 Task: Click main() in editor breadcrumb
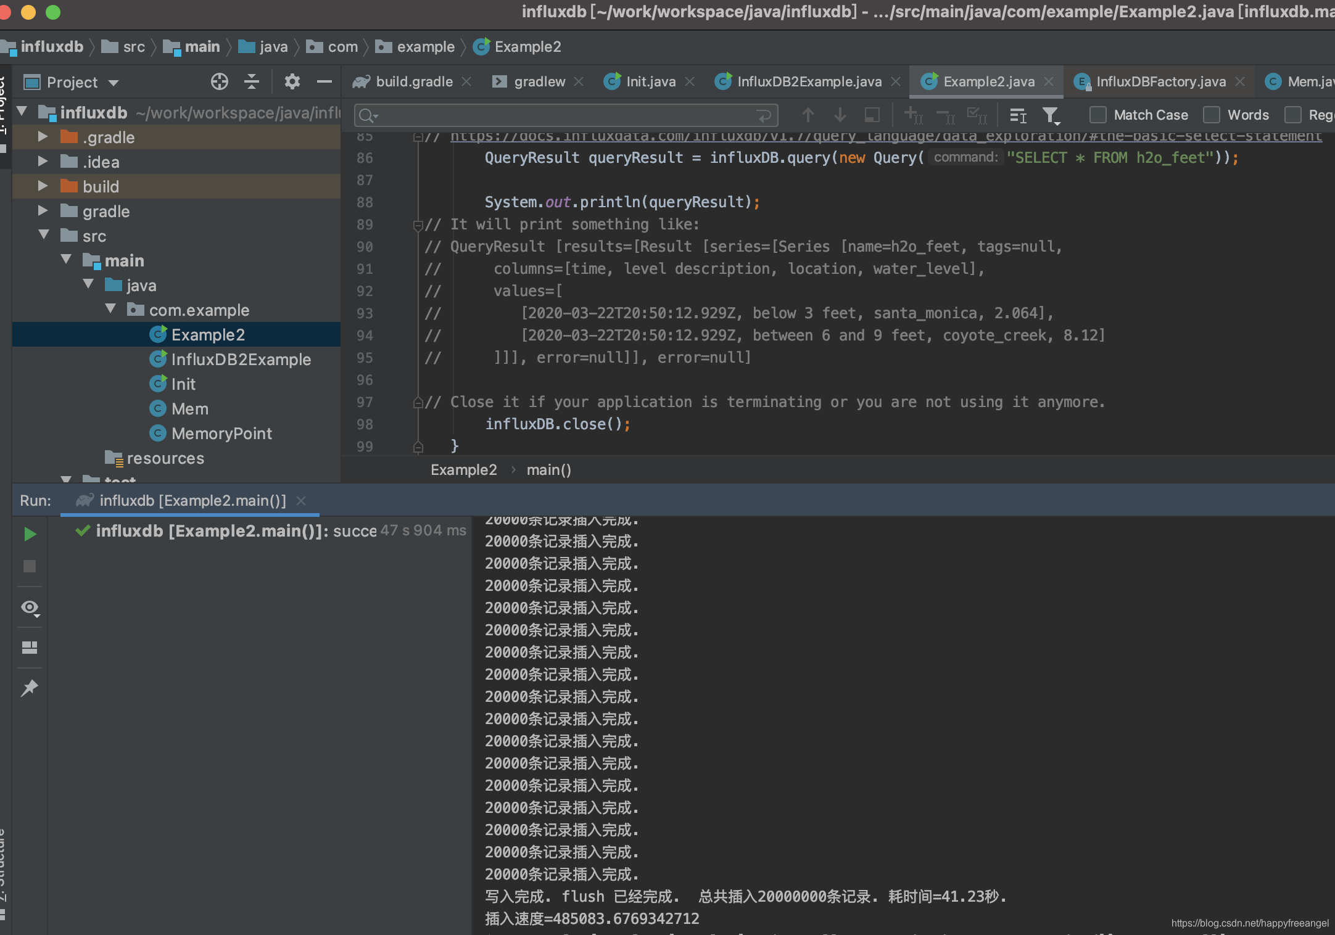tap(549, 470)
